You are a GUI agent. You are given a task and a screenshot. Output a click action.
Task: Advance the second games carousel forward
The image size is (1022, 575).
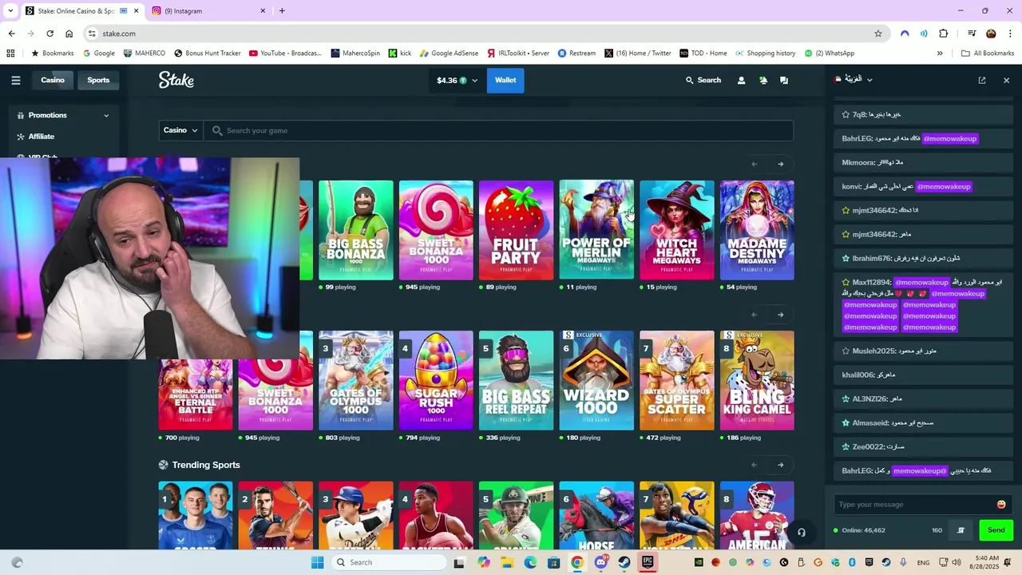[x=780, y=315]
